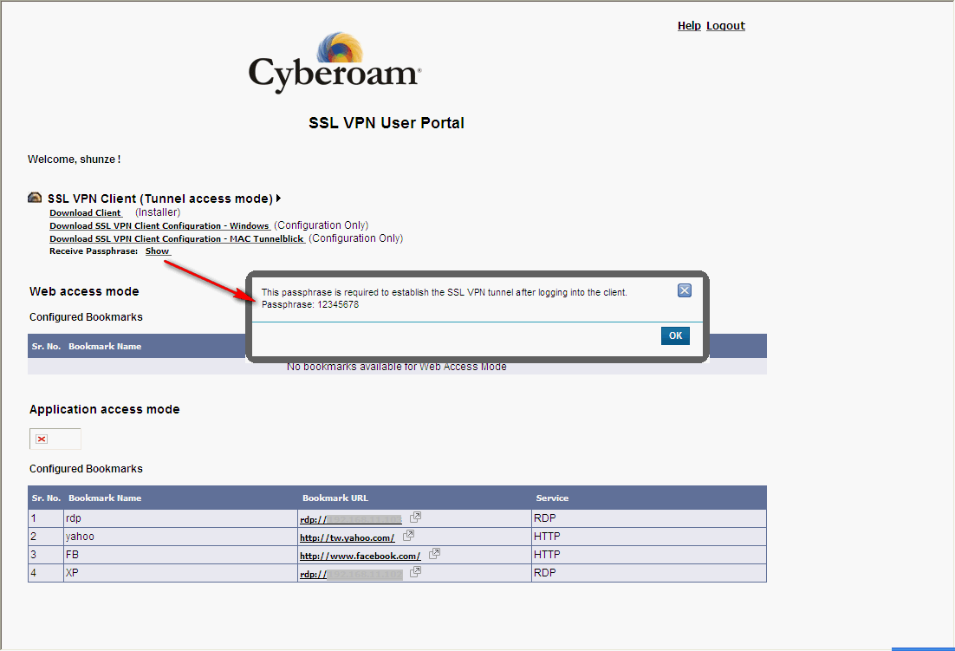Expand the SSL VPN Client arrow

pos(278,198)
